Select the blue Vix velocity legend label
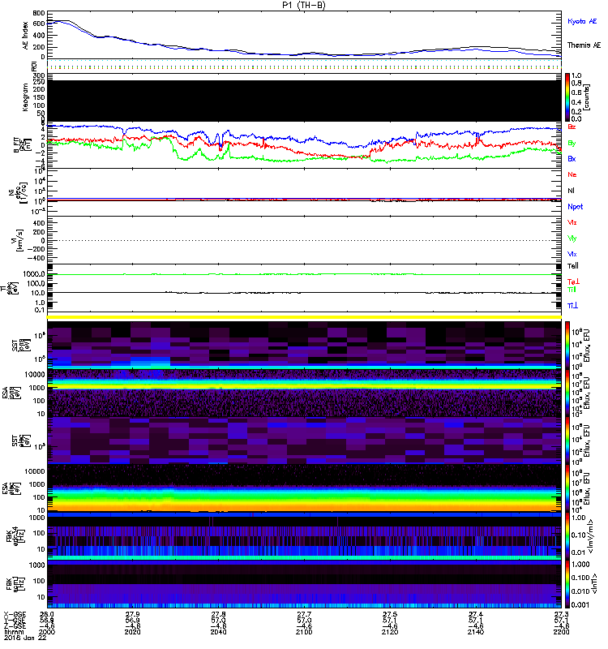Image resolution: width=608 pixels, height=649 pixels. tap(572, 254)
